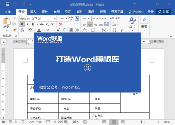Click Grow Font icon
Image resolution: width=175 pixels, height=125 pixels.
coord(58,30)
